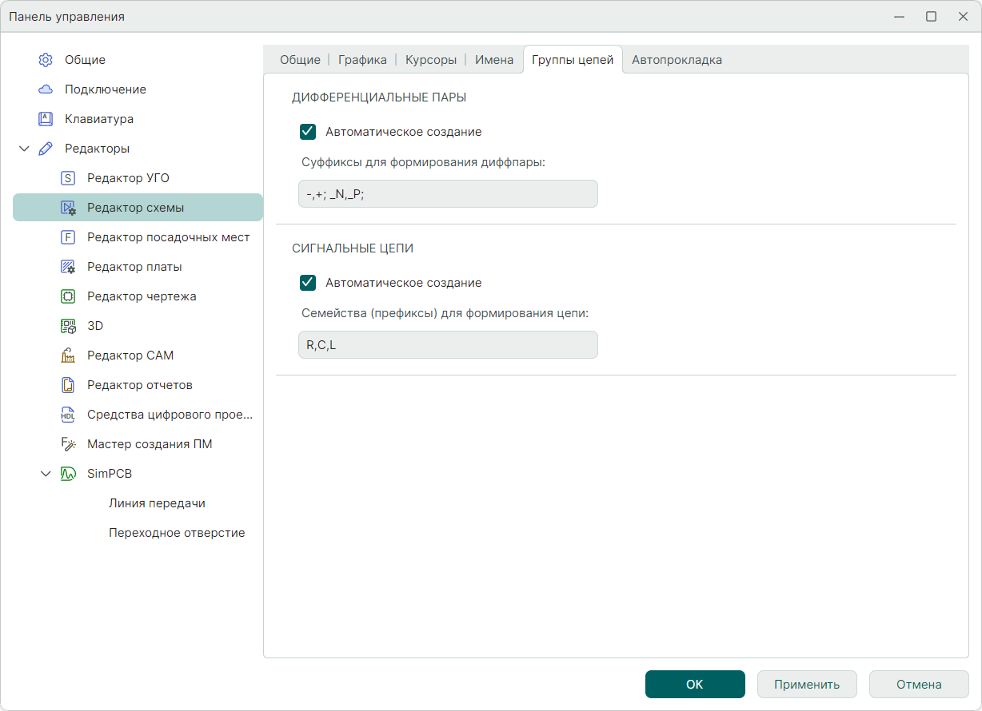Focus the R,C,L prefixes text field

point(448,345)
